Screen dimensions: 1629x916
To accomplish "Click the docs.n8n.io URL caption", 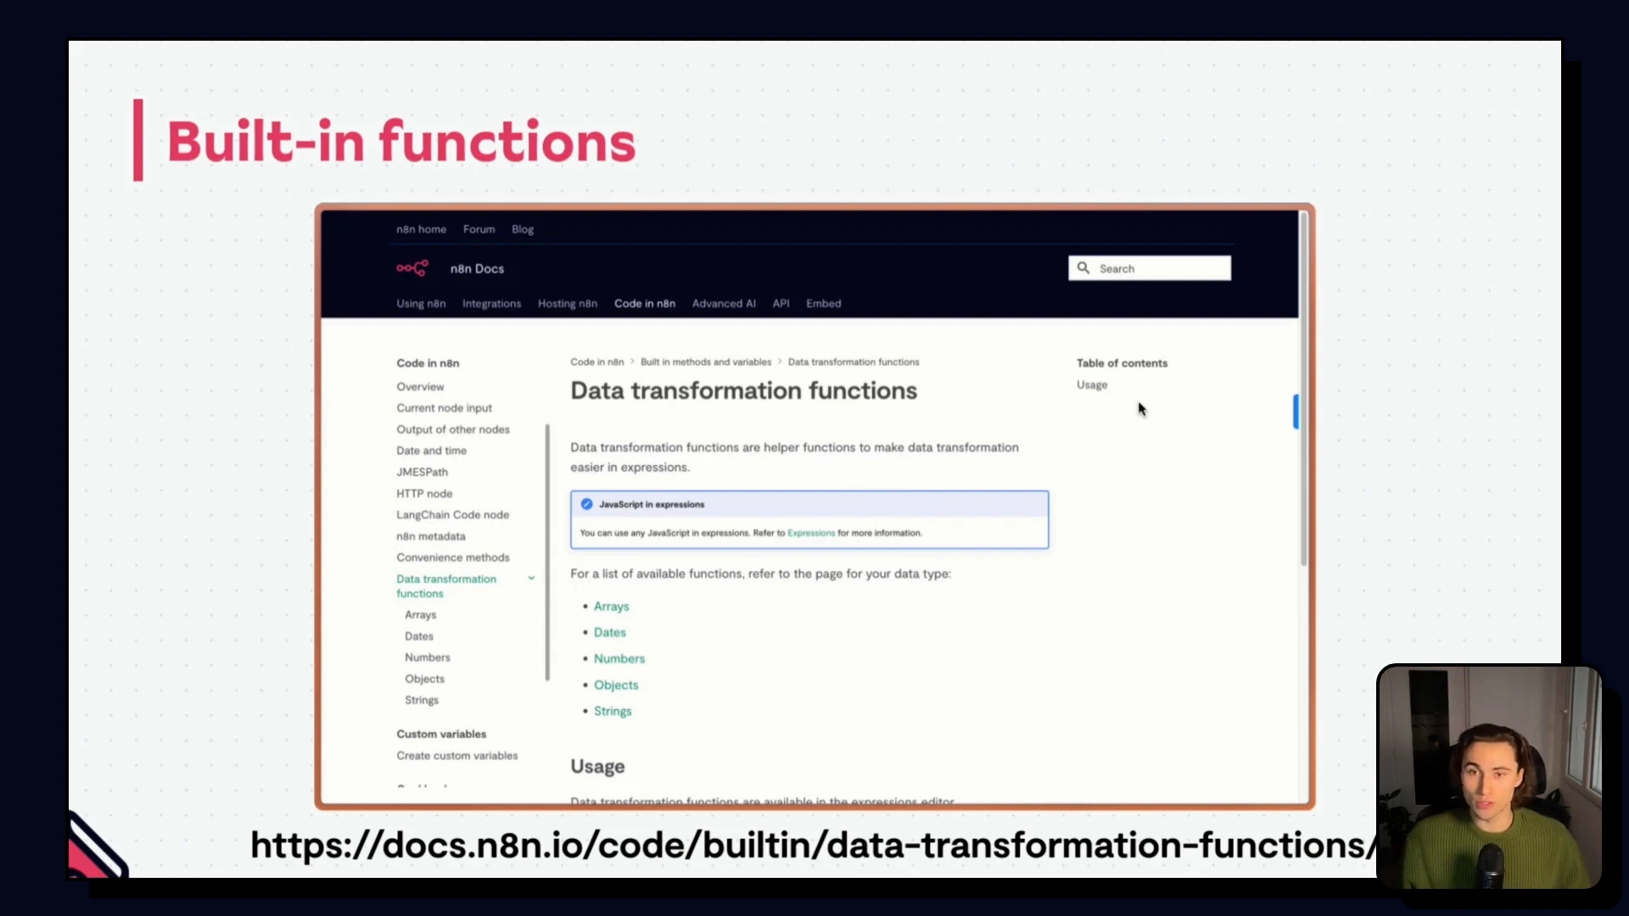I will pos(813,845).
